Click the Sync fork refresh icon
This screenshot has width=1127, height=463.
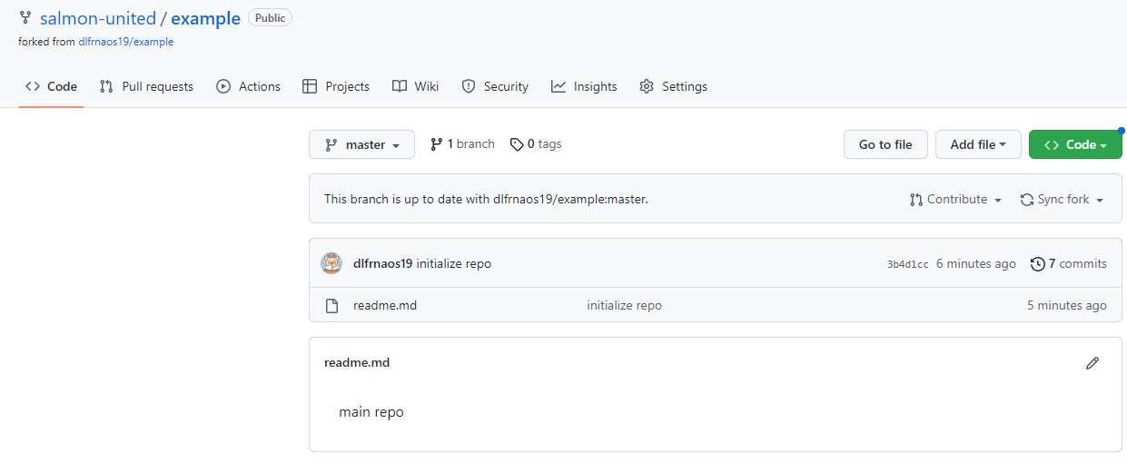point(1027,199)
